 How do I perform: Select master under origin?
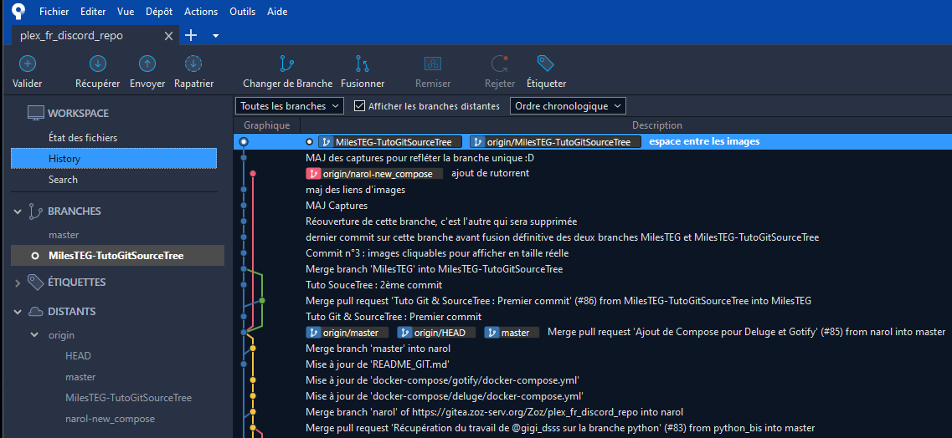80,377
